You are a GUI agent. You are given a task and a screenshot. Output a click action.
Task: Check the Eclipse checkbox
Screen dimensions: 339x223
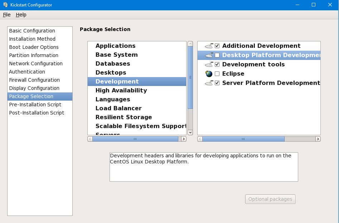217,74
